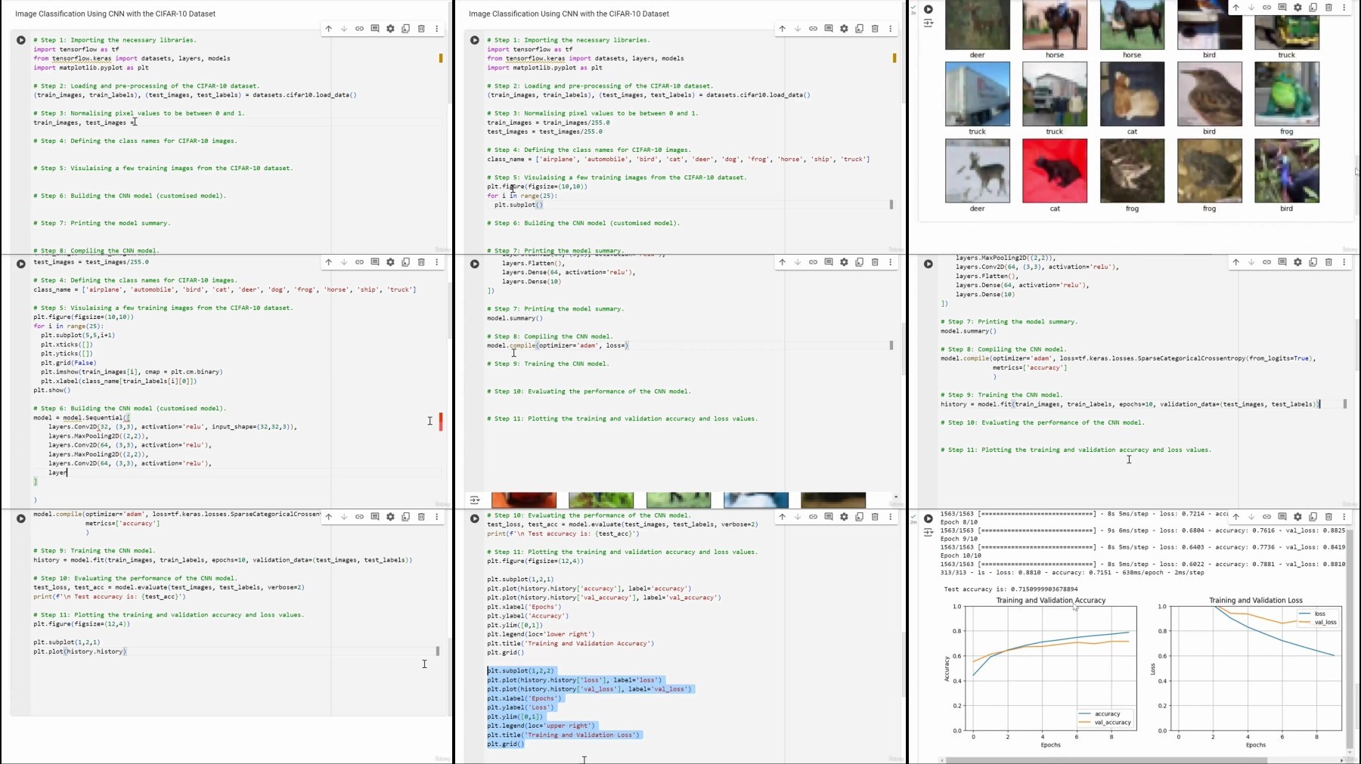Run the cell in the middle-left panel
This screenshot has height=764, width=1361.
pyautogui.click(x=21, y=264)
